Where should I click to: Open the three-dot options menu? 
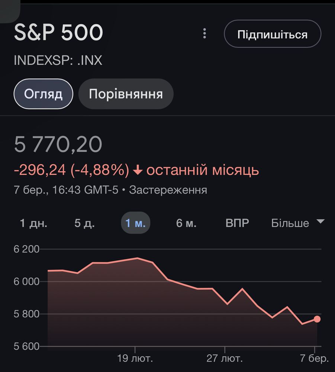pyautogui.click(x=204, y=33)
